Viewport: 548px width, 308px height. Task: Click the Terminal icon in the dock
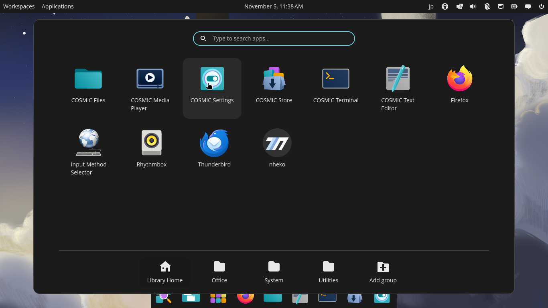pos(327,298)
